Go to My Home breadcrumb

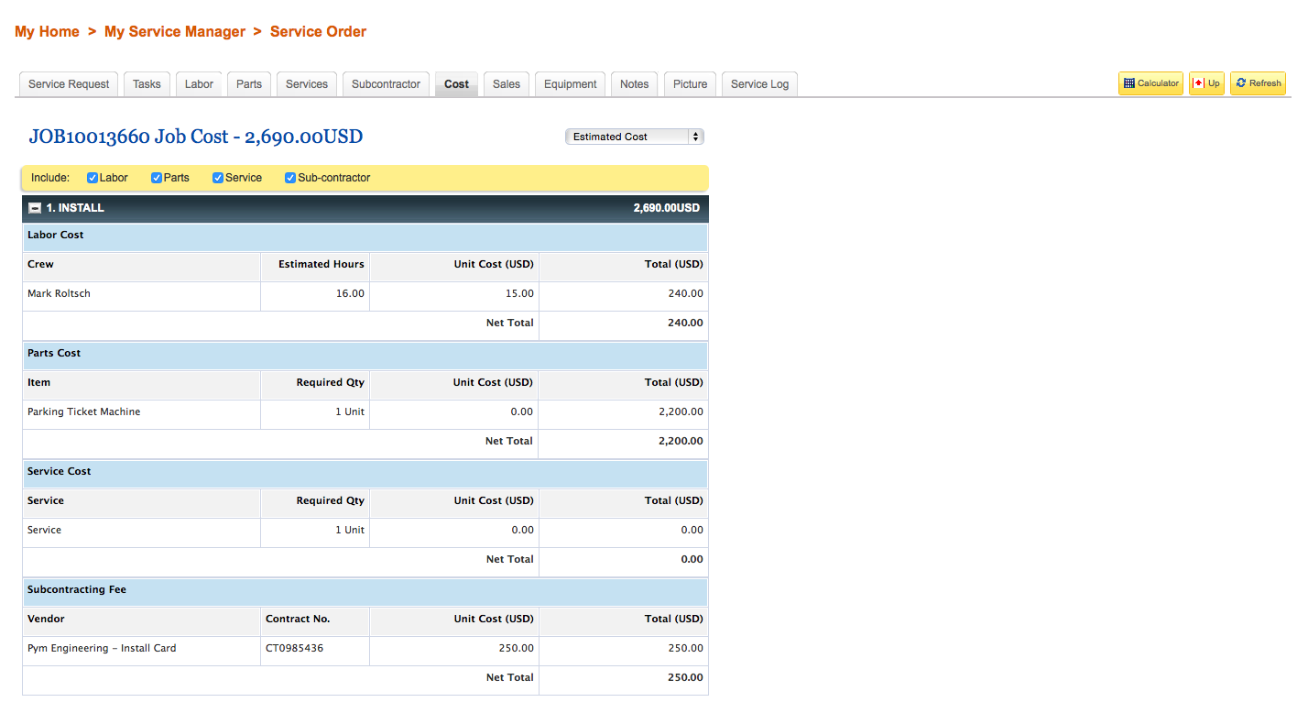coord(47,31)
